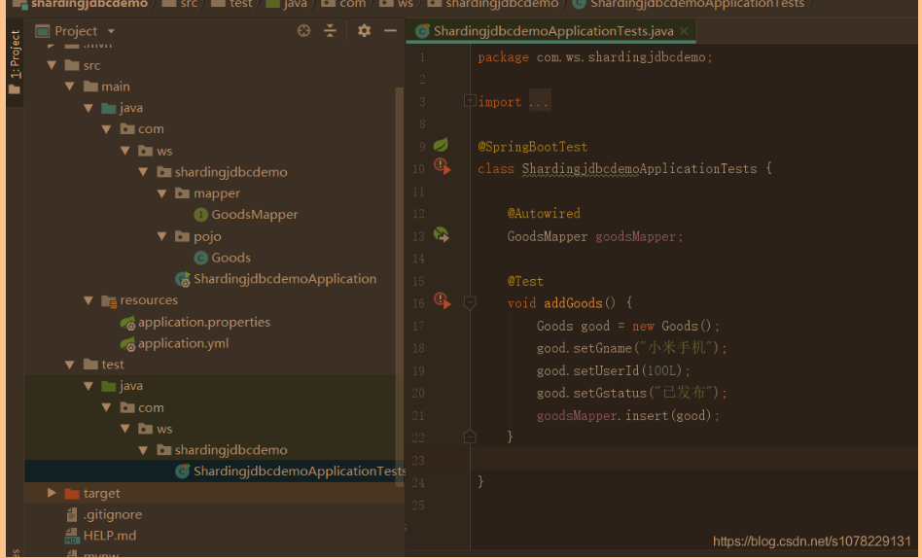Hide the Project panel with minus icon

click(x=390, y=30)
